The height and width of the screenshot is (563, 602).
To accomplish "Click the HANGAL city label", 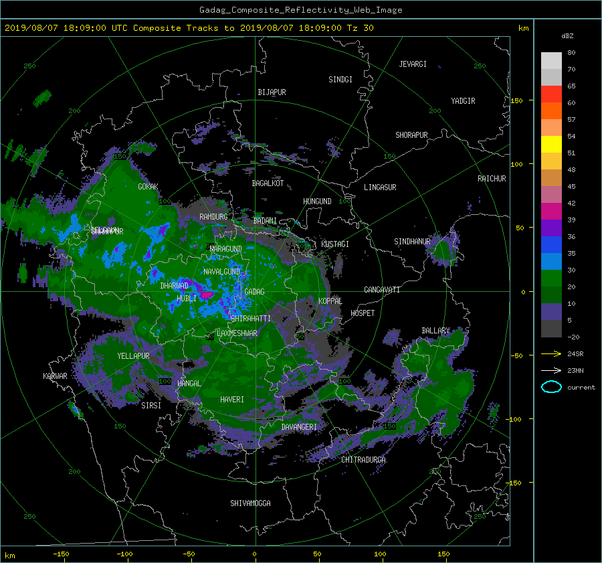I will point(189,383).
